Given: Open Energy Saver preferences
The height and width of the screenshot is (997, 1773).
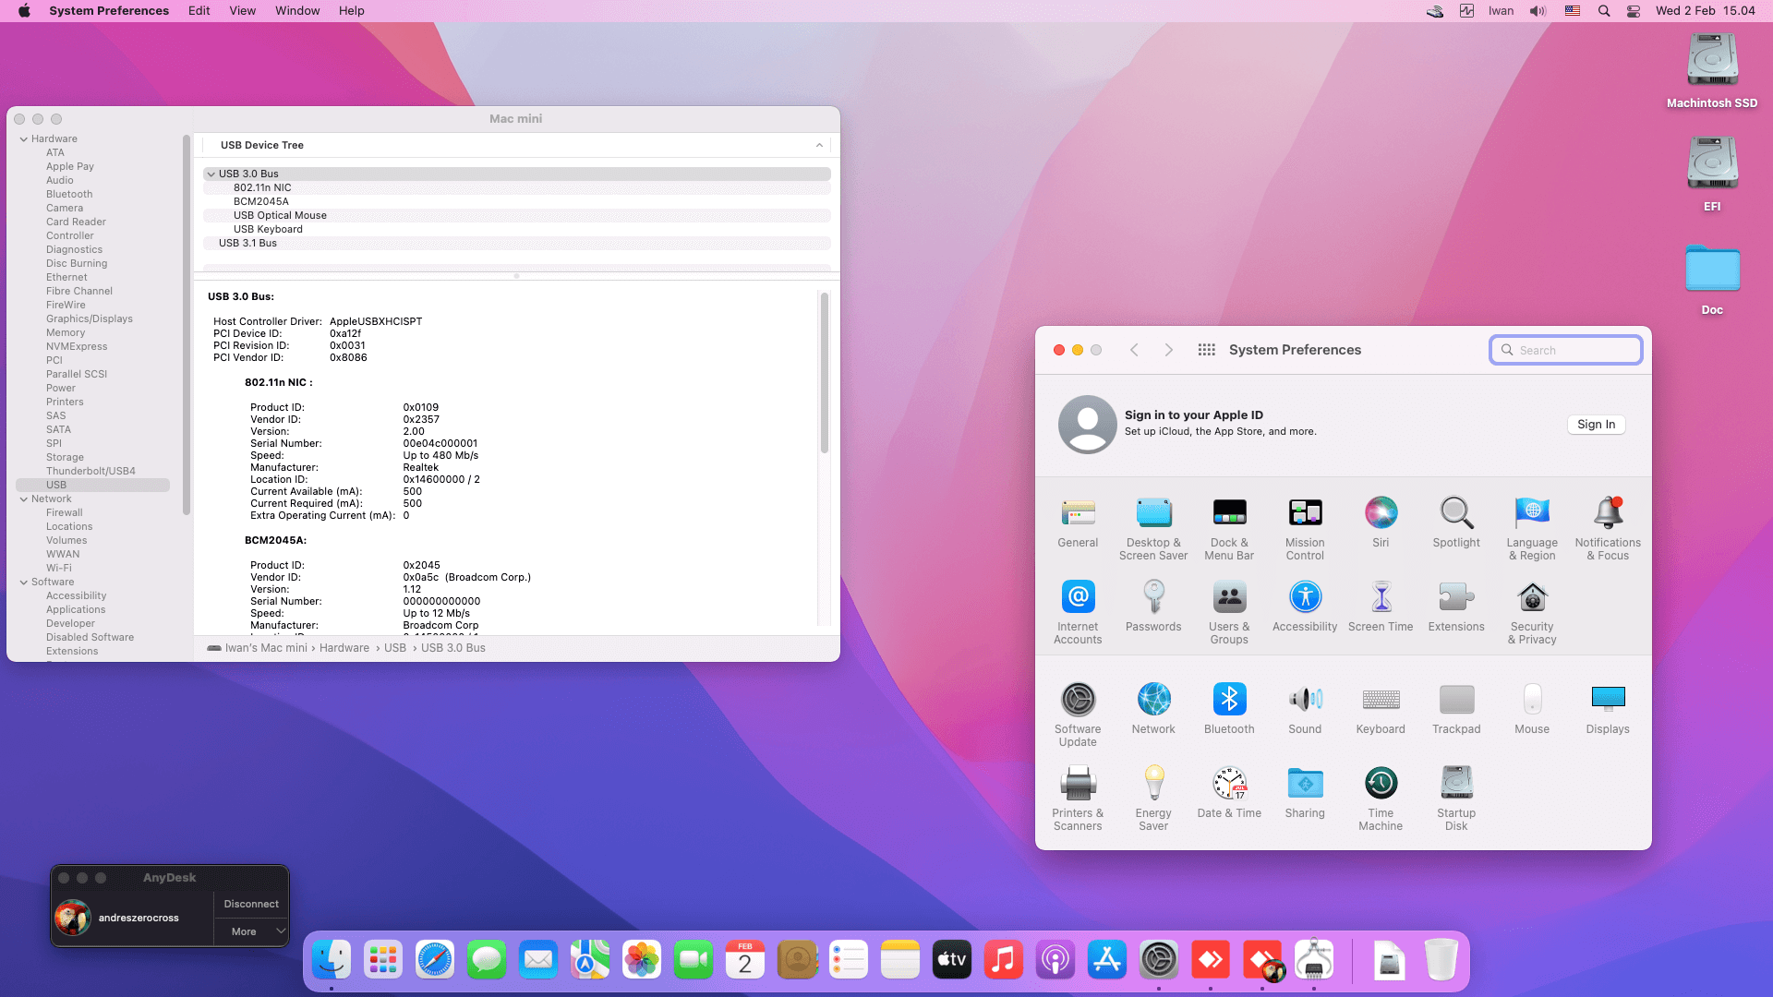Looking at the screenshot, I should tap(1153, 784).
